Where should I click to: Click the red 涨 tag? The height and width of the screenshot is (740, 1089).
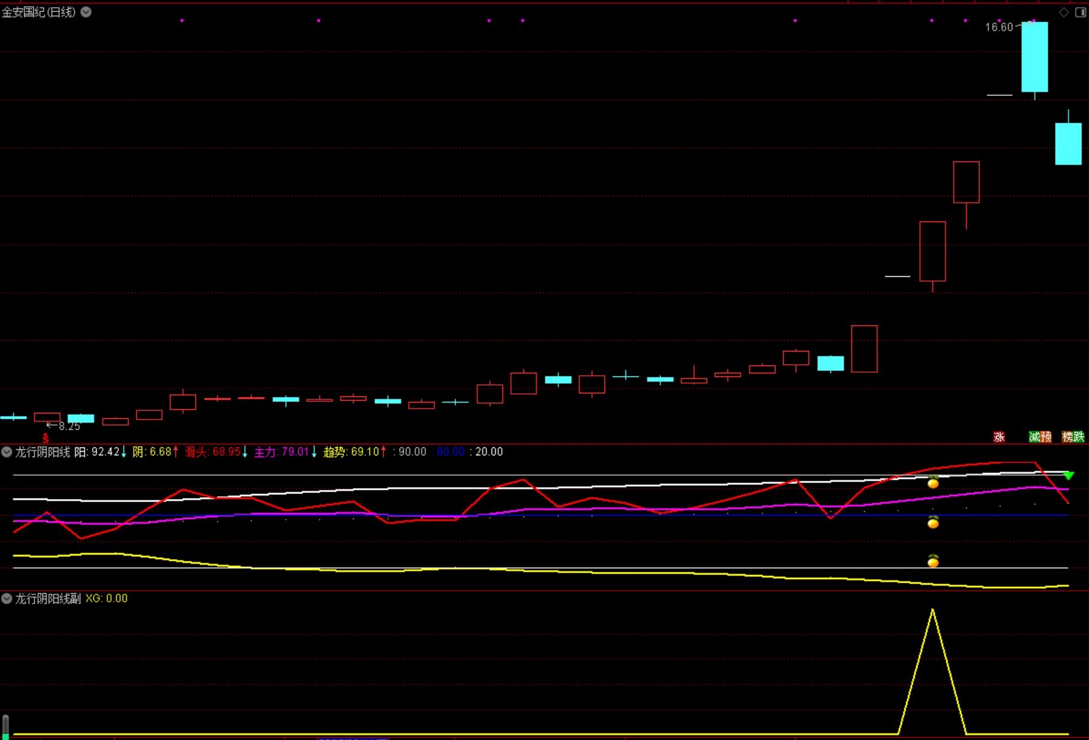tap(999, 436)
